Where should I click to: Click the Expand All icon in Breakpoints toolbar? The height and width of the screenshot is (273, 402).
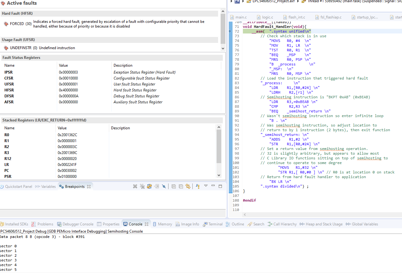coord(174,186)
